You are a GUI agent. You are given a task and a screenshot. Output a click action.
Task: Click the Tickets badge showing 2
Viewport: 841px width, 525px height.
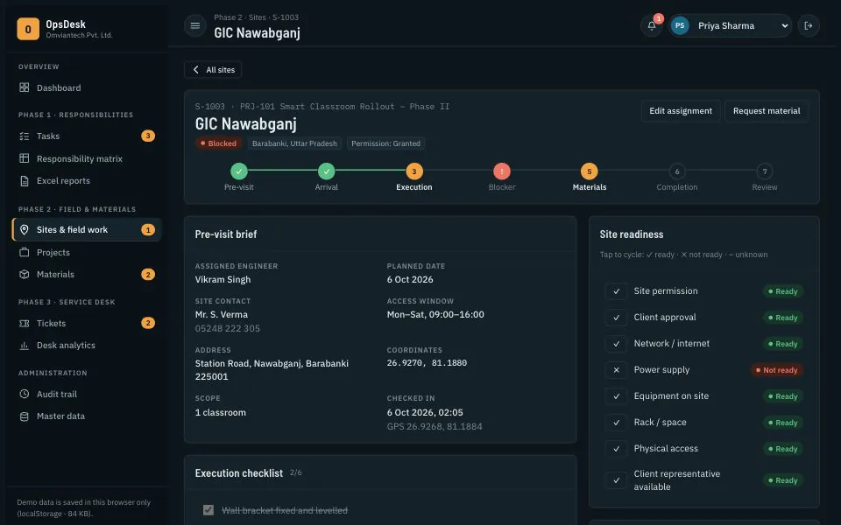click(x=148, y=323)
